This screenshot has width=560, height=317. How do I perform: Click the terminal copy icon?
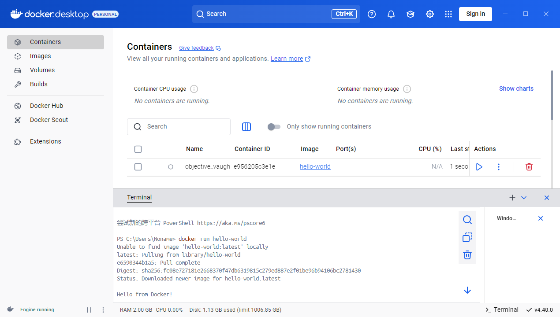click(x=467, y=237)
